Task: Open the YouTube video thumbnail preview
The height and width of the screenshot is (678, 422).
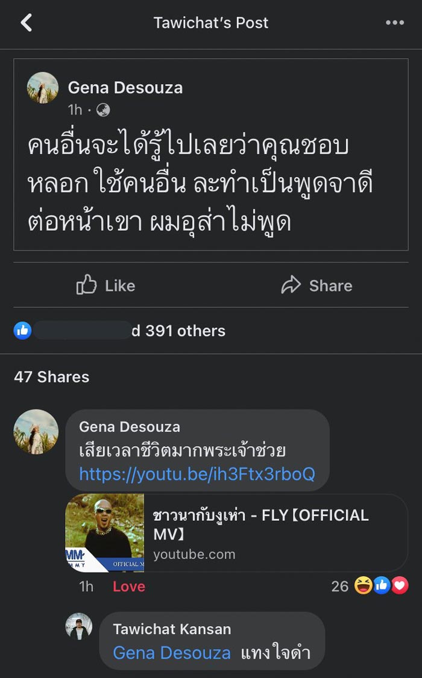Action: [x=105, y=532]
